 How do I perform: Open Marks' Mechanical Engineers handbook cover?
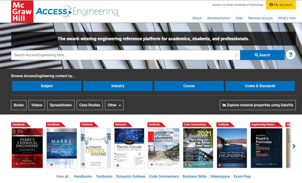[62, 148]
